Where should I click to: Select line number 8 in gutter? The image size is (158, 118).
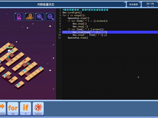(x=60, y=29)
